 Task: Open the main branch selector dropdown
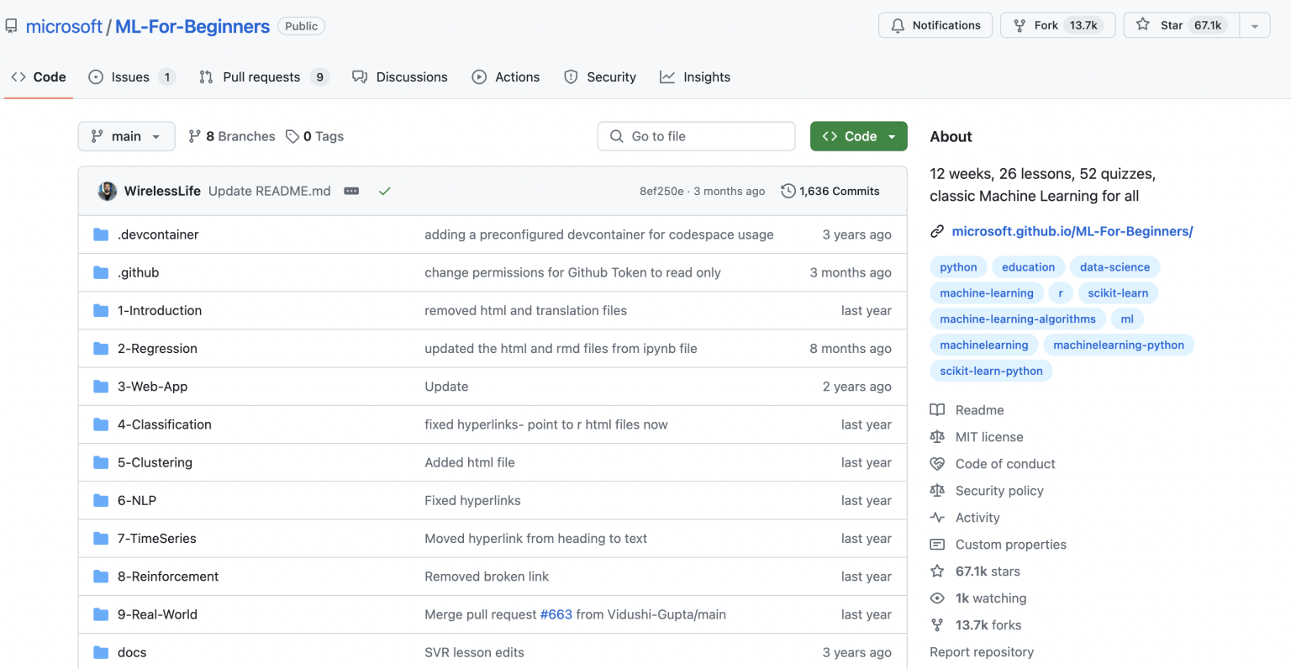(126, 136)
